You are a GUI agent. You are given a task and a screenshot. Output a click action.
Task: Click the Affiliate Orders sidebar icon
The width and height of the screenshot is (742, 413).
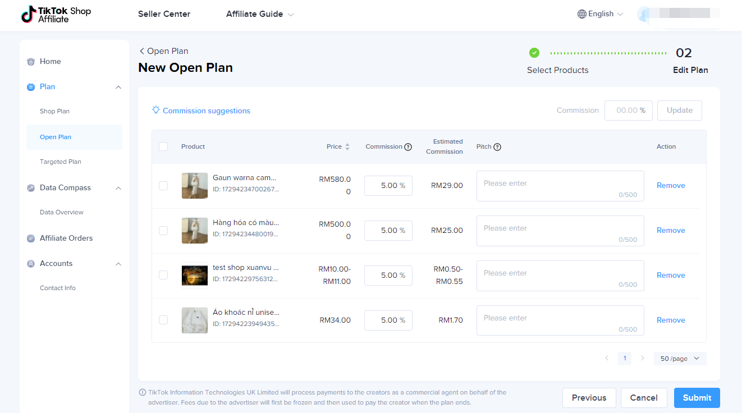pos(31,238)
